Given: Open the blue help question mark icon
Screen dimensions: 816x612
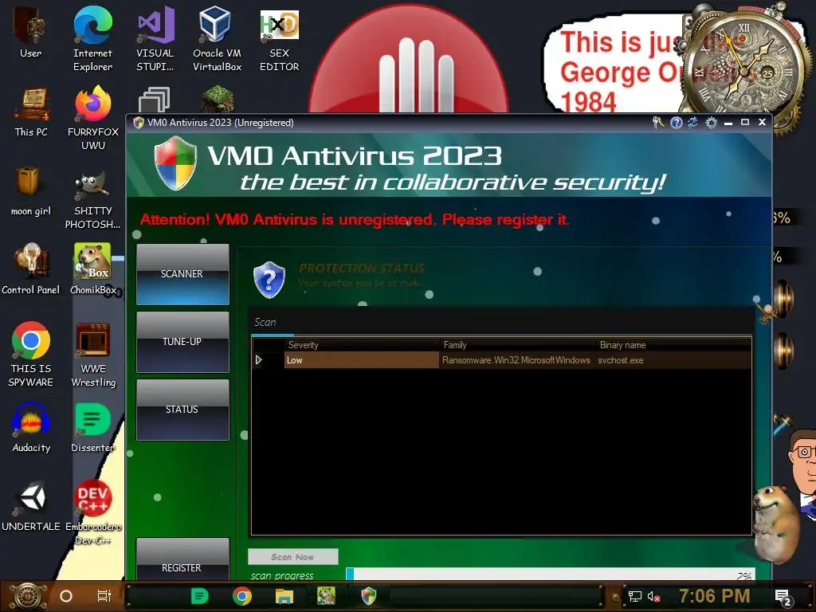Looking at the screenshot, I should pyautogui.click(x=676, y=122).
